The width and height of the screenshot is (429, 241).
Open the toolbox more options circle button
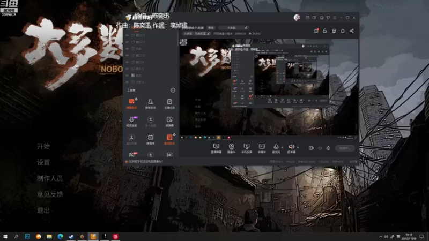tap(173, 90)
